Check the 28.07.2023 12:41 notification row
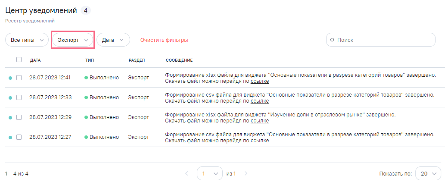Viewport: 445px width, 185px height. tap(19, 78)
